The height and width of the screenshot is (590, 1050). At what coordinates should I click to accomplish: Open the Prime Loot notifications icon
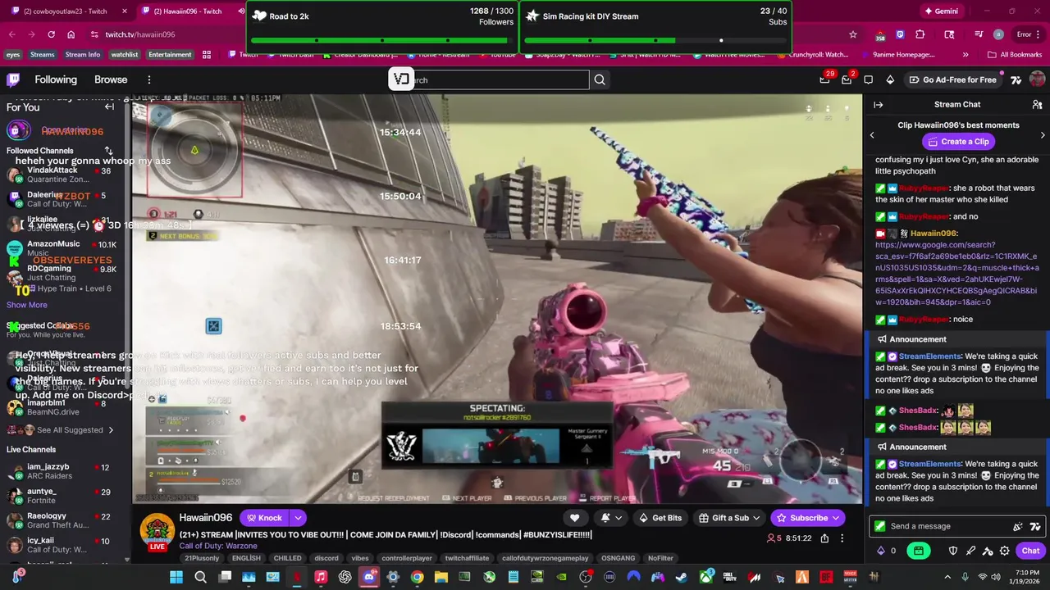(x=824, y=79)
